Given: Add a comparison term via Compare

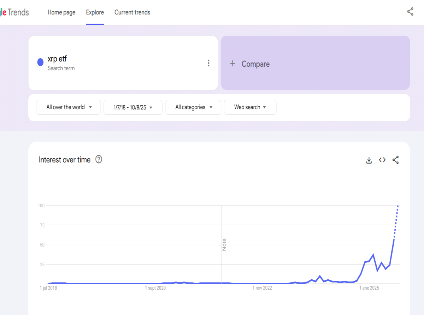Looking at the screenshot, I should [x=315, y=63].
